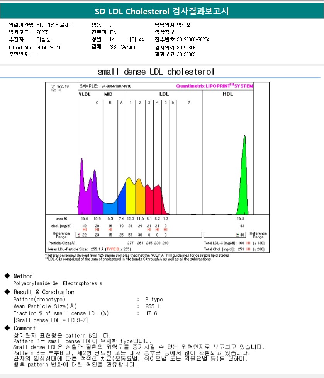Select the age value 44
The height and width of the screenshot is (378, 324).
(x=141, y=39)
